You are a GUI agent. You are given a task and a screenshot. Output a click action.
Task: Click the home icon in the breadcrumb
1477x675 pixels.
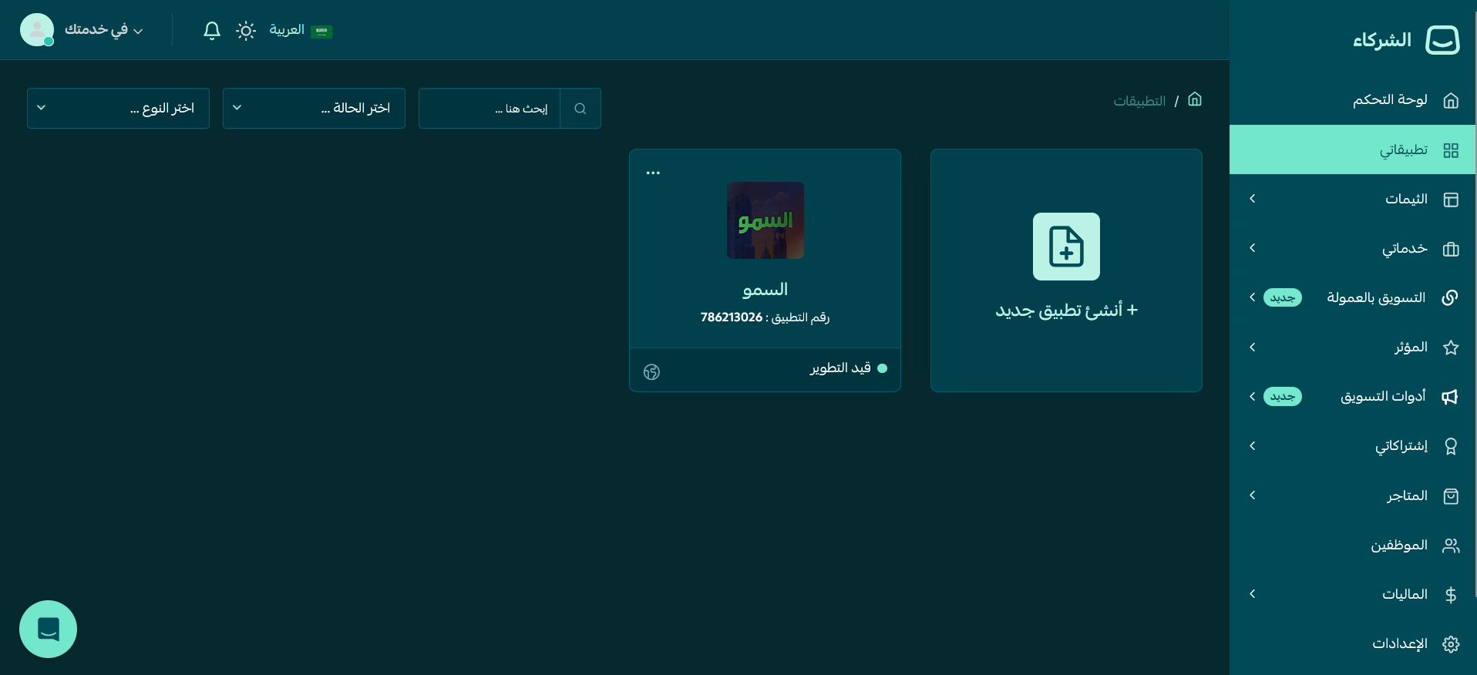click(1195, 99)
